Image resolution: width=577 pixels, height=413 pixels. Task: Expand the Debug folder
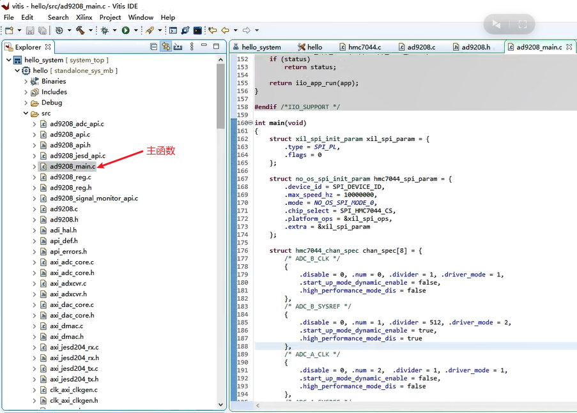[x=26, y=103]
